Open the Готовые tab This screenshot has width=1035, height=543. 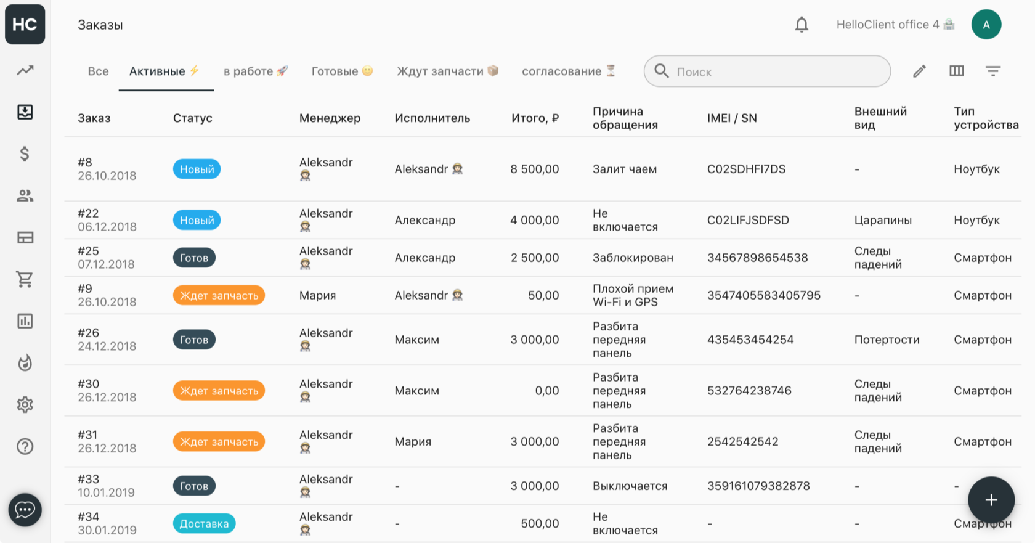pos(342,71)
